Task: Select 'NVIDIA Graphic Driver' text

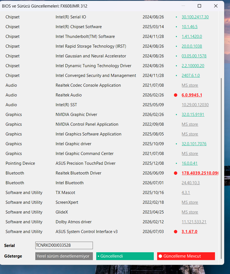Action: (76, 115)
